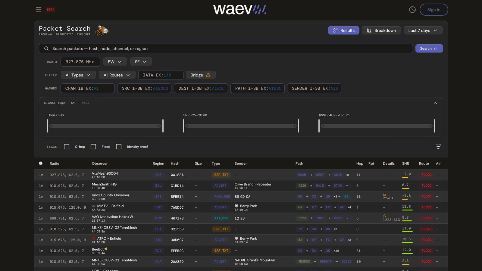Focus the packet search input field
Image resolution: width=482 pixels, height=271 pixels.
[x=226, y=48]
